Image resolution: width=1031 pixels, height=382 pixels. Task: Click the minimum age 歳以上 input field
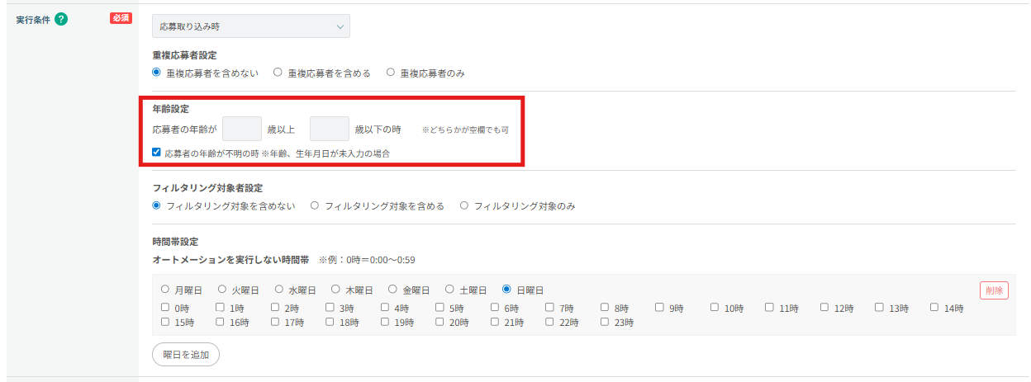242,130
